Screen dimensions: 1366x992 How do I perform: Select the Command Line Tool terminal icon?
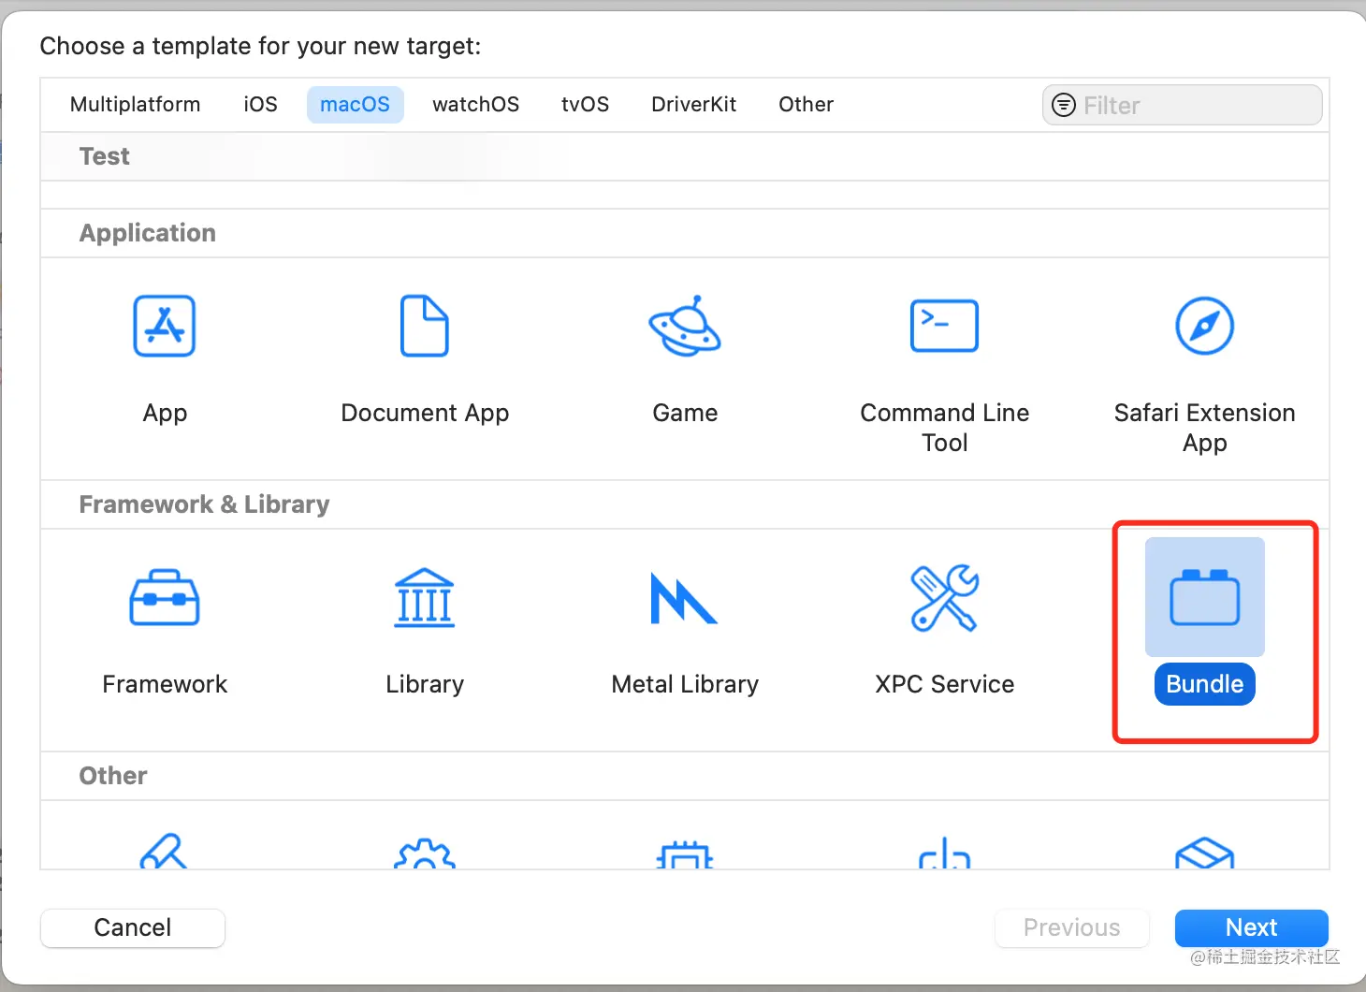(x=944, y=326)
